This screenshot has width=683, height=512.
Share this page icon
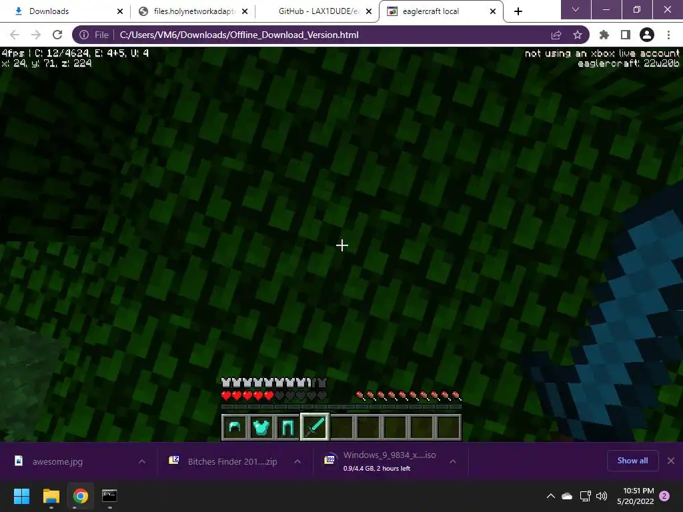pyautogui.click(x=556, y=35)
